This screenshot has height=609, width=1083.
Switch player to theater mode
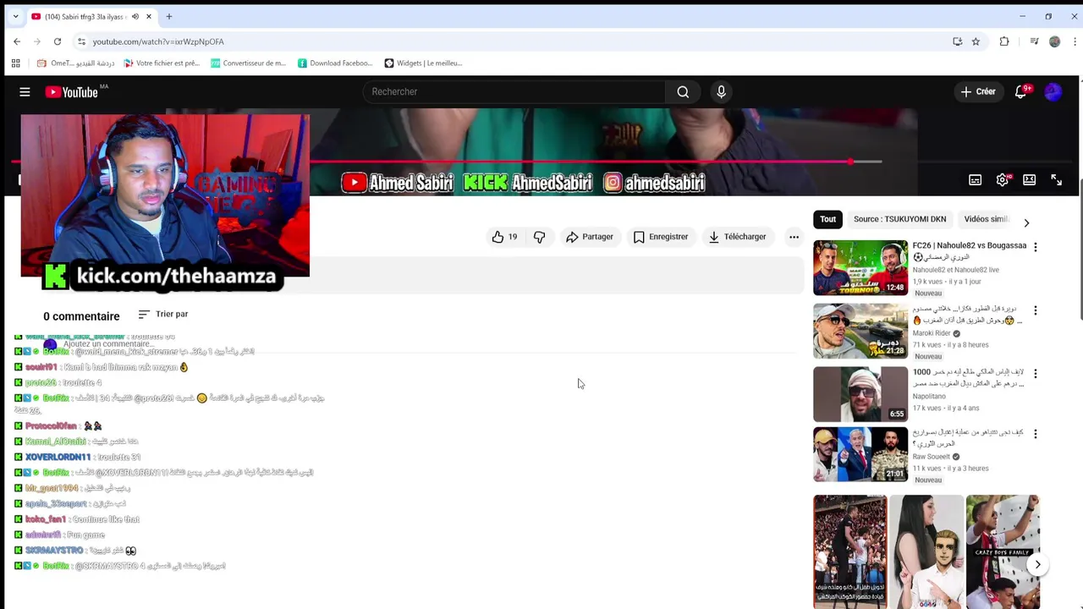point(1029,179)
